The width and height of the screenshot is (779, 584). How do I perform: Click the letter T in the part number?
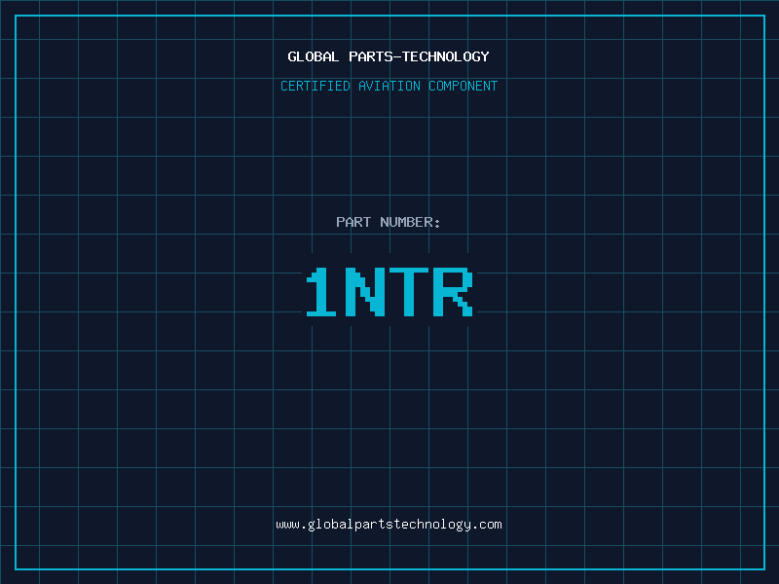410,294
